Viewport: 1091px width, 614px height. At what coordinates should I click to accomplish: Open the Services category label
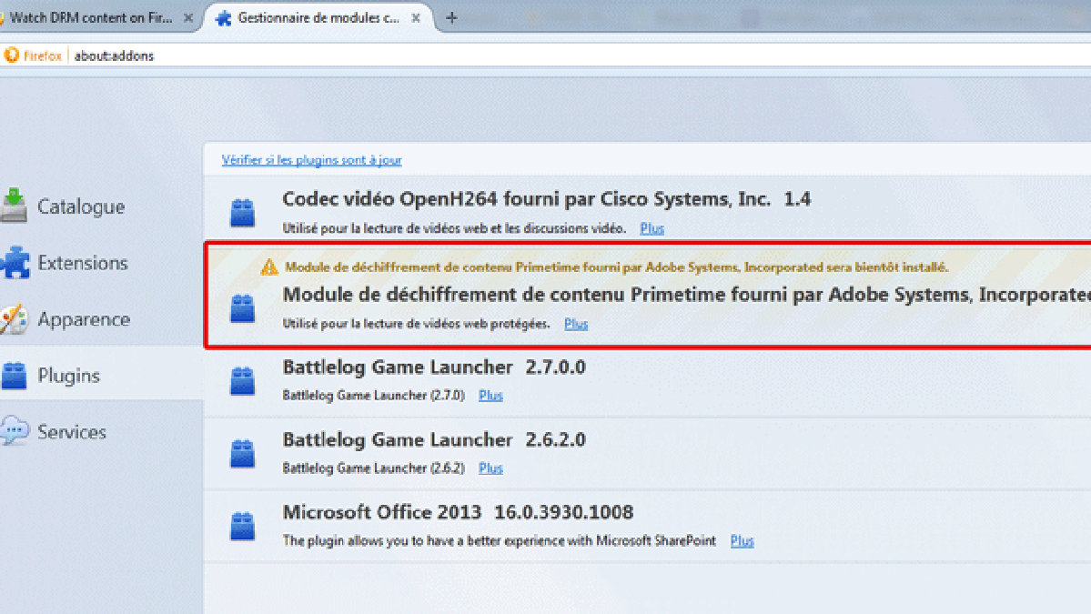point(72,432)
